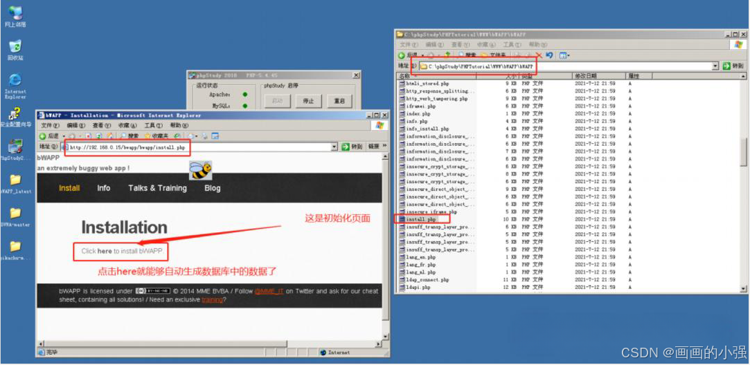This screenshot has height=365, width=750.
Task: Open the 网上邻居 desktop icon
Action: [15, 16]
